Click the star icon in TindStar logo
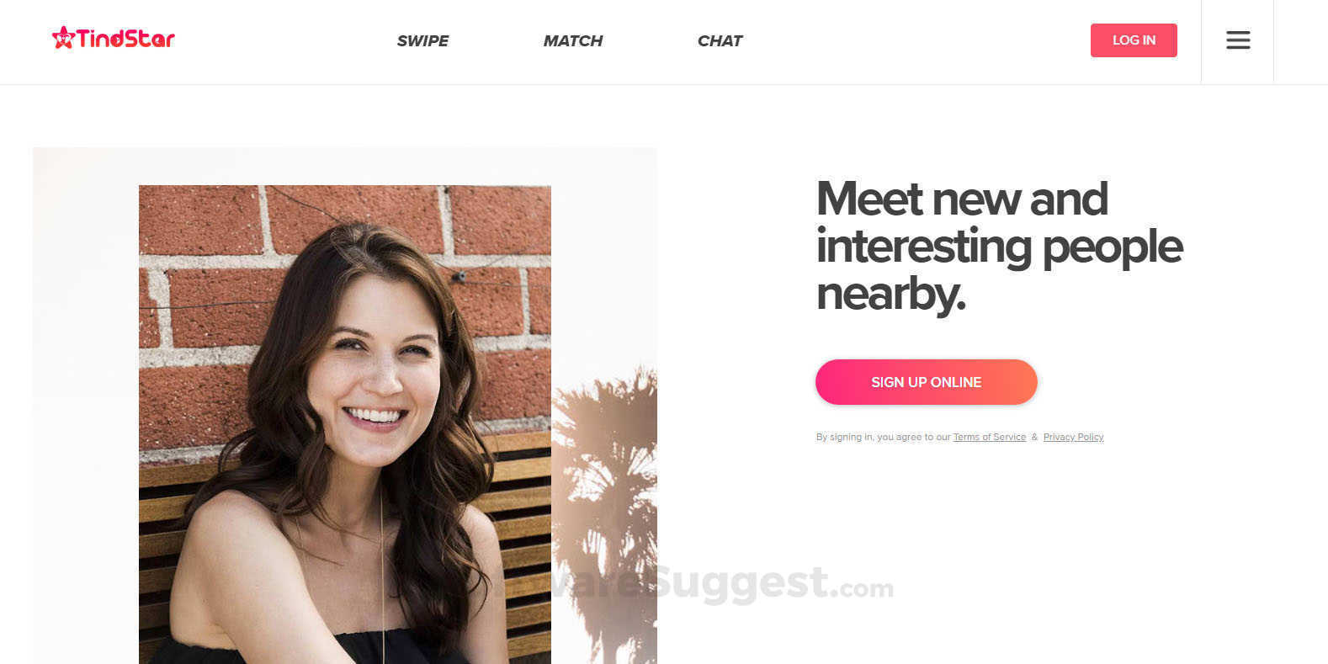 63,38
